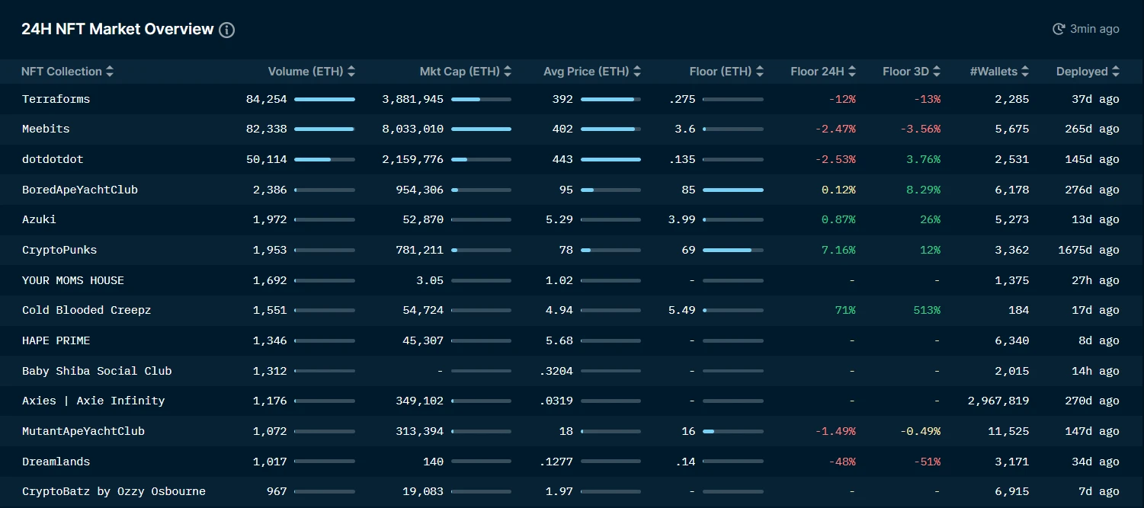Open the dotdotdot collection
This screenshot has width=1144, height=508.
point(53,159)
